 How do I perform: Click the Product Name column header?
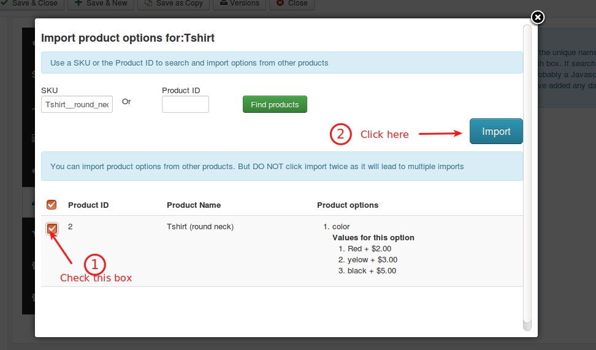tap(194, 205)
